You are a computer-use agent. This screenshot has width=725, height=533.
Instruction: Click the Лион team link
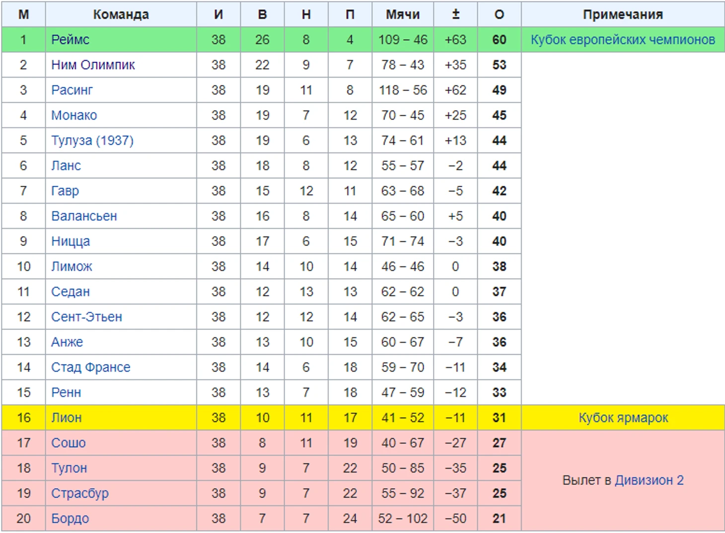point(66,418)
